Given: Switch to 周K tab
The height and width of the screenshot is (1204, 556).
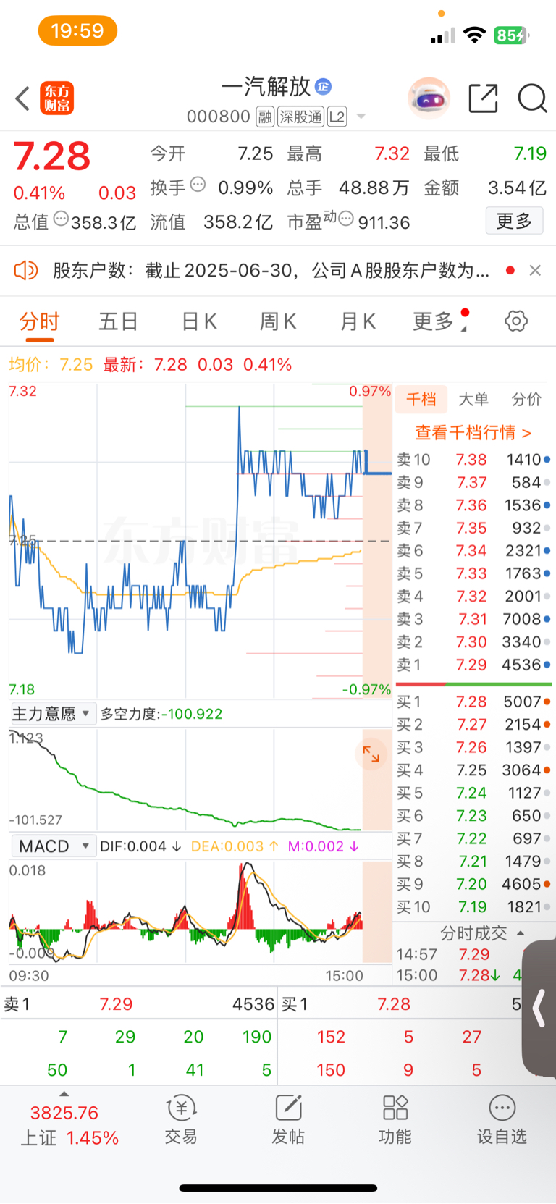Looking at the screenshot, I should [x=278, y=321].
